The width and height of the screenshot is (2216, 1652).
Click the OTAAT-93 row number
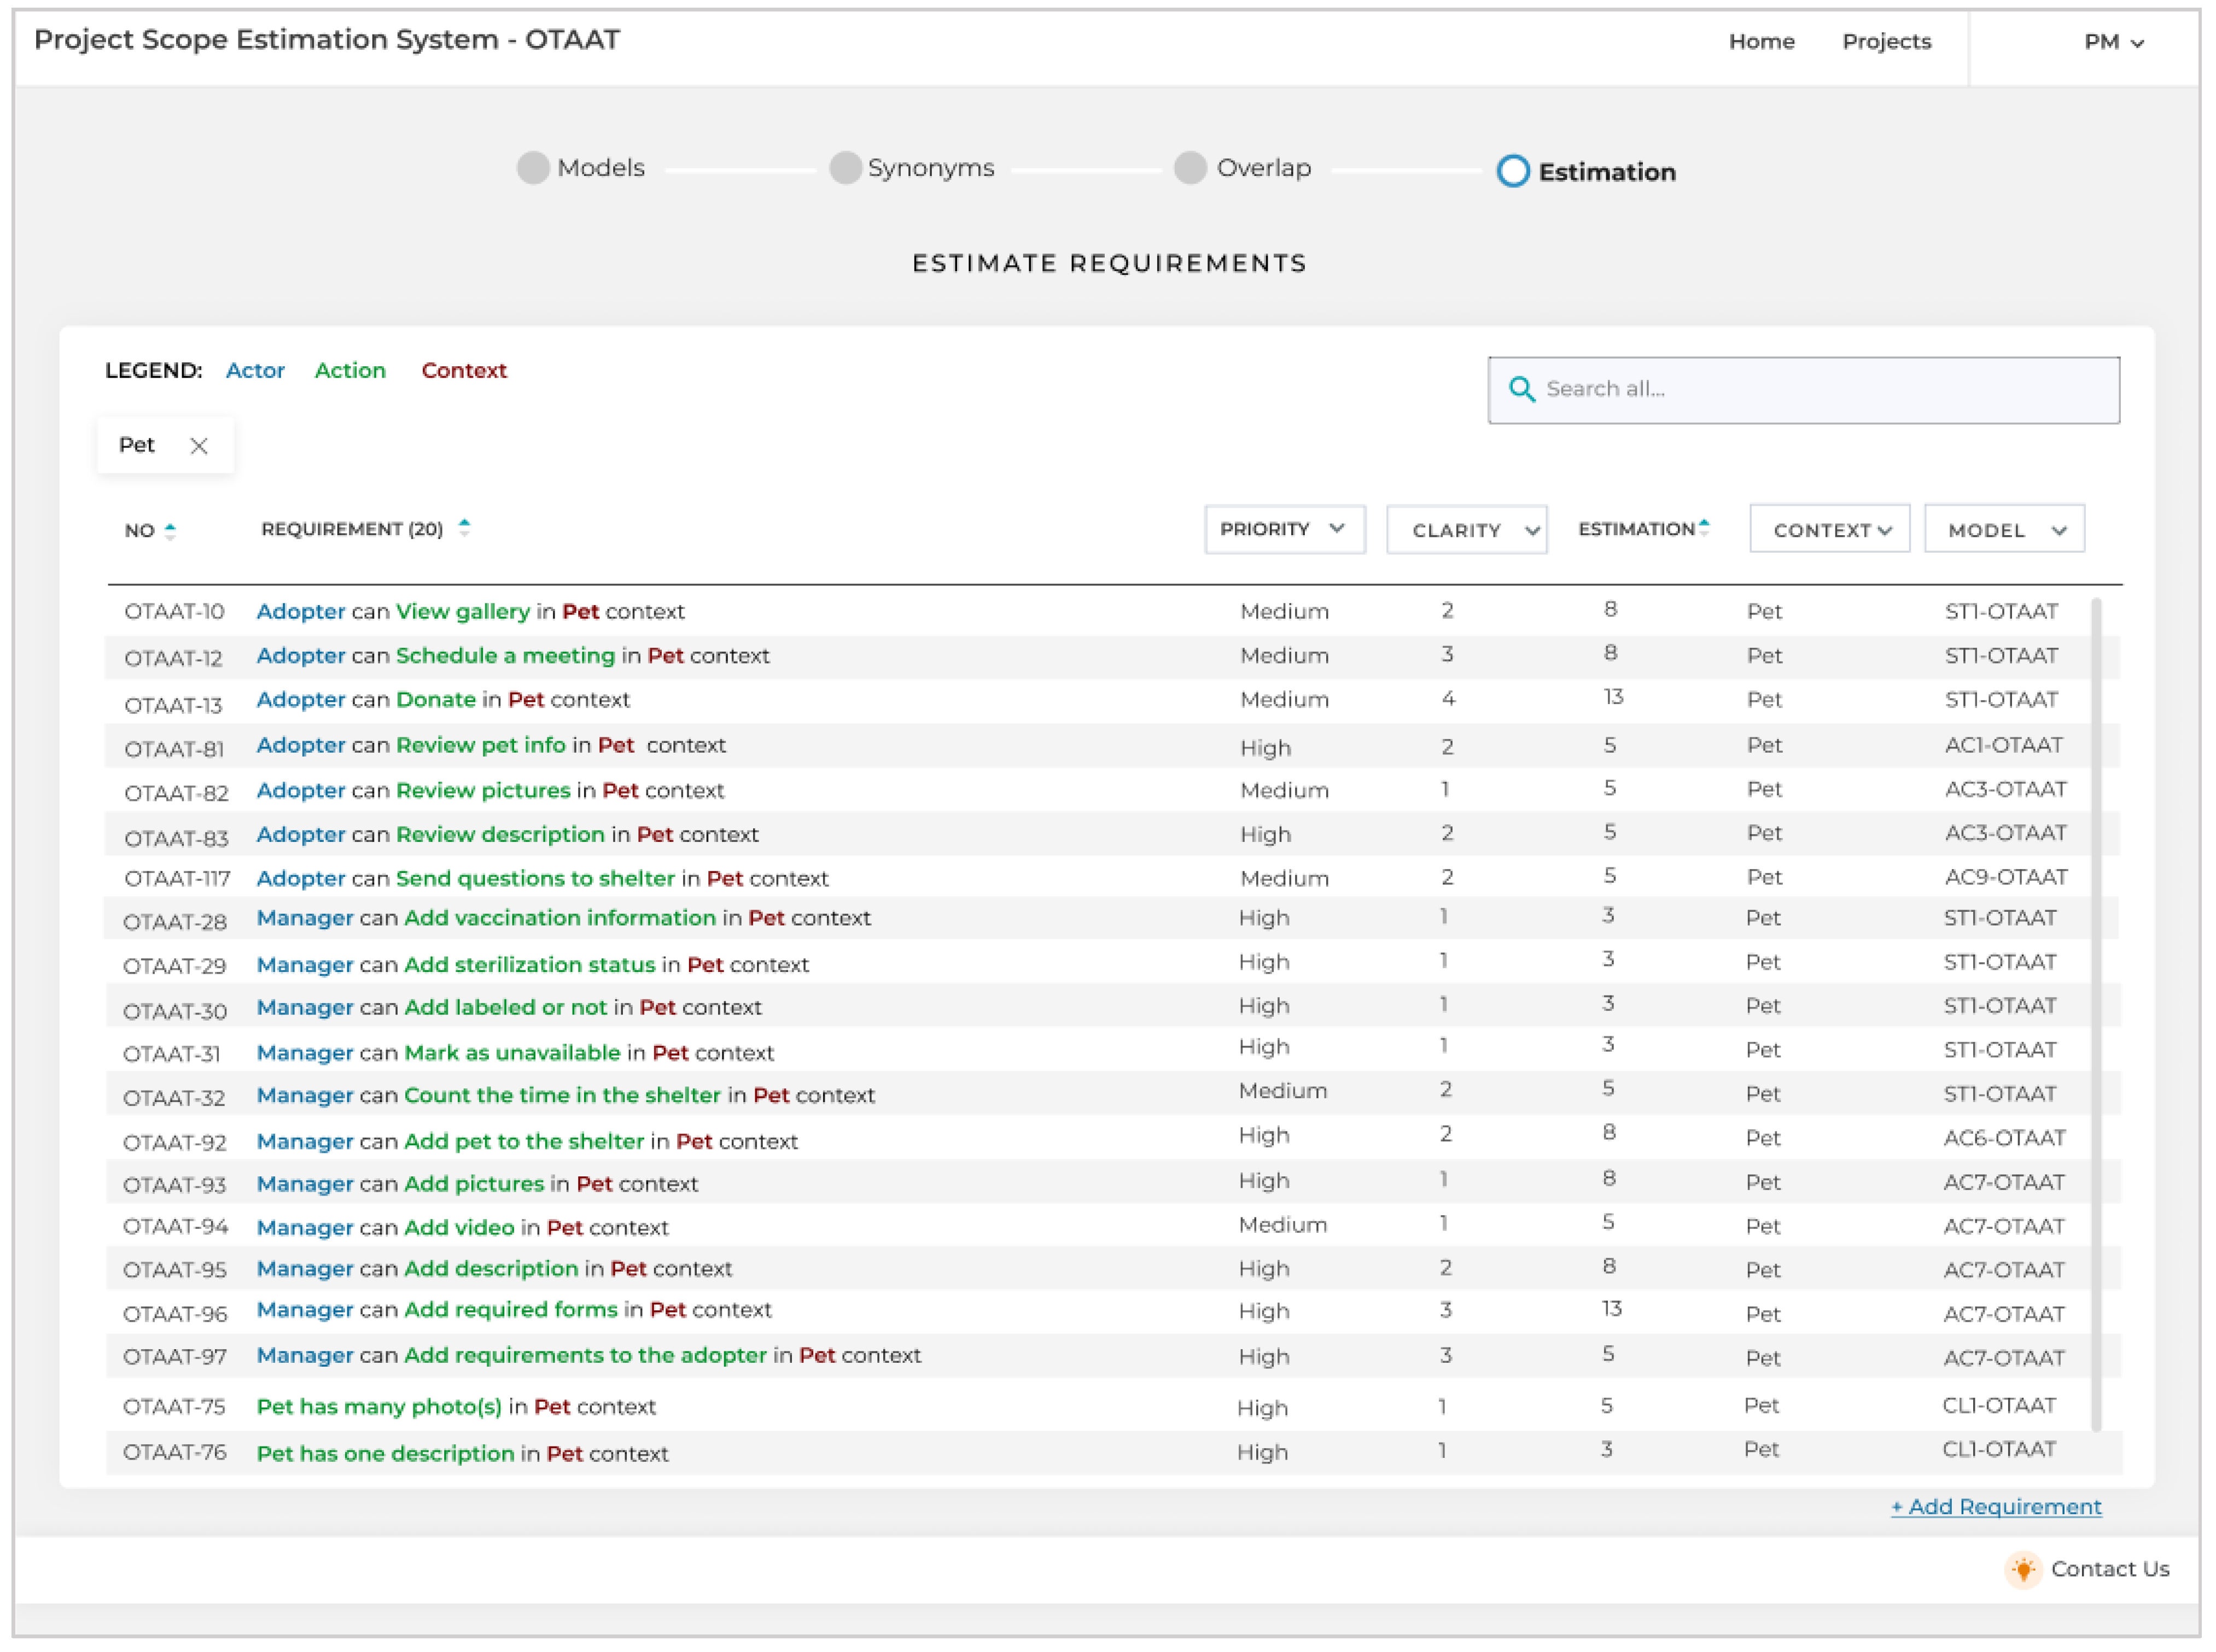pyautogui.click(x=174, y=1185)
